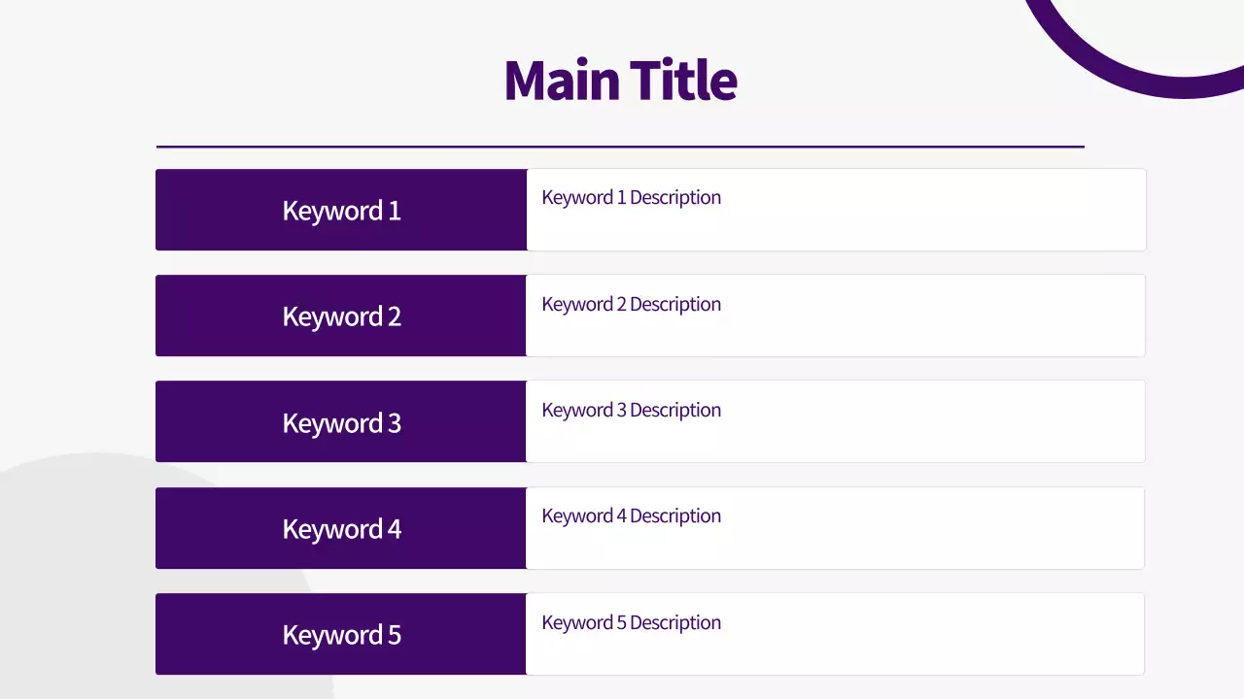Select the purple Keyword 4 box
The width and height of the screenshot is (1244, 699).
click(340, 528)
